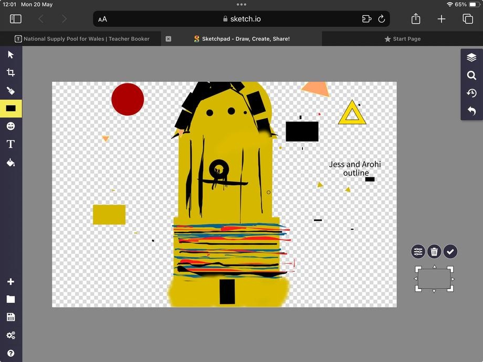Viewport: 483px width, 362px height.
Task: Open Sketchpad settings gears icon
Action: [11, 335]
